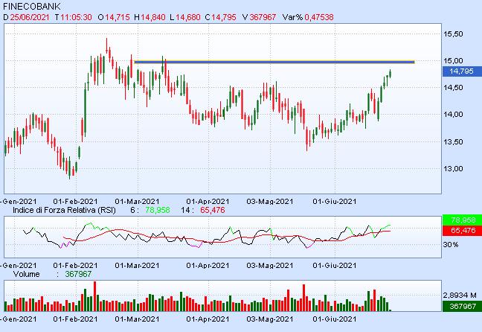Click 01-Apr-2021 on the price chart axis
482x332 pixels.
click(208, 202)
